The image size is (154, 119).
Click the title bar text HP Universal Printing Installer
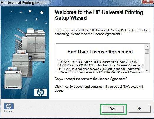(24, 3)
